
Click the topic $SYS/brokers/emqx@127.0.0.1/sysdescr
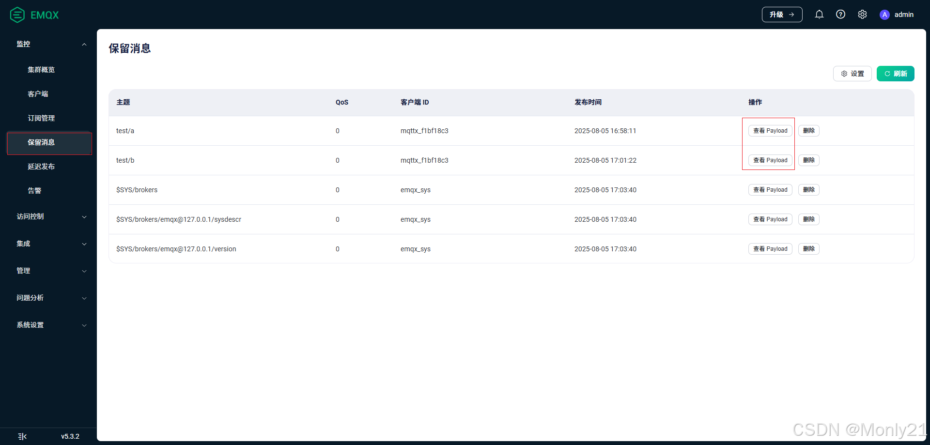[x=179, y=219]
